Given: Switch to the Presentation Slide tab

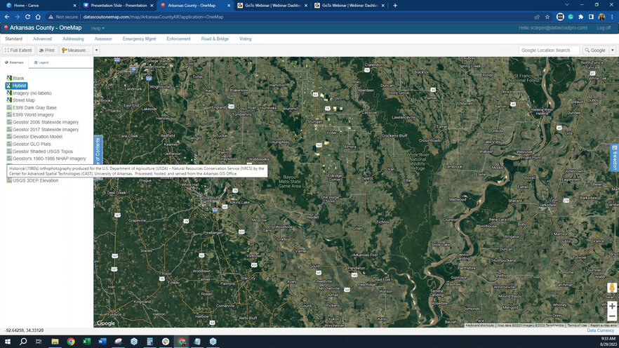Looking at the screenshot, I should click(117, 6).
